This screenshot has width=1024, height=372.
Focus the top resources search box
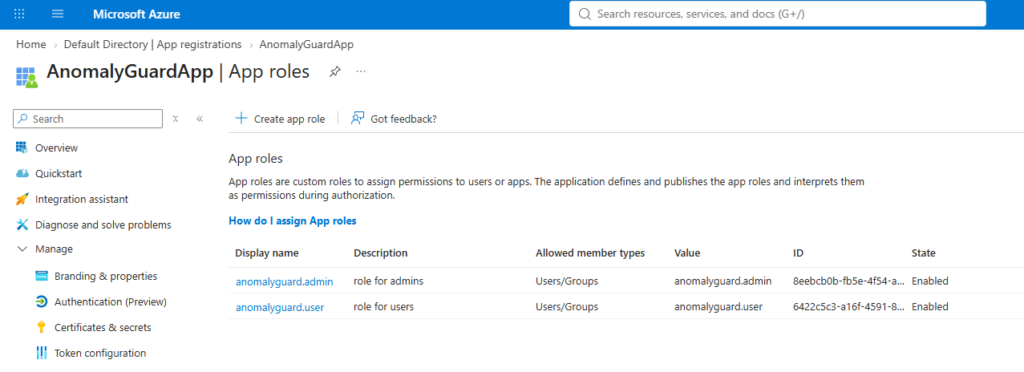[x=778, y=14]
